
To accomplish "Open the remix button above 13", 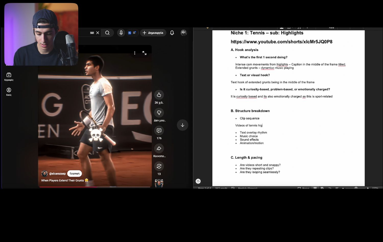I will [159, 166].
